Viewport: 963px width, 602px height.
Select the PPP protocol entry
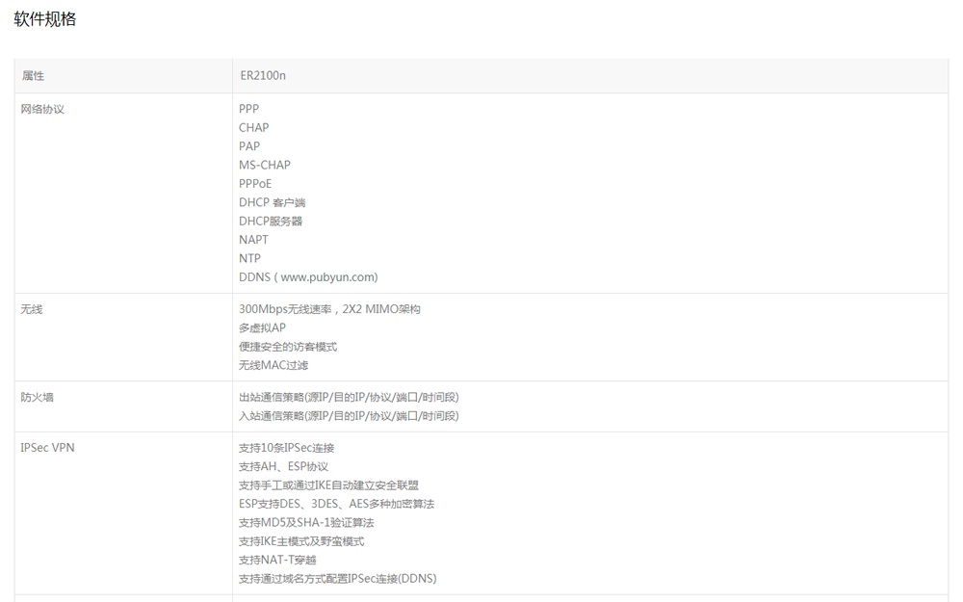[x=248, y=109]
